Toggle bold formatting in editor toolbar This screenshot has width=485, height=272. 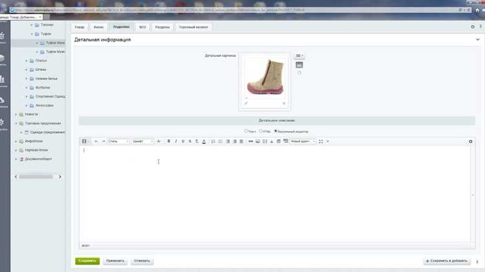click(169, 141)
